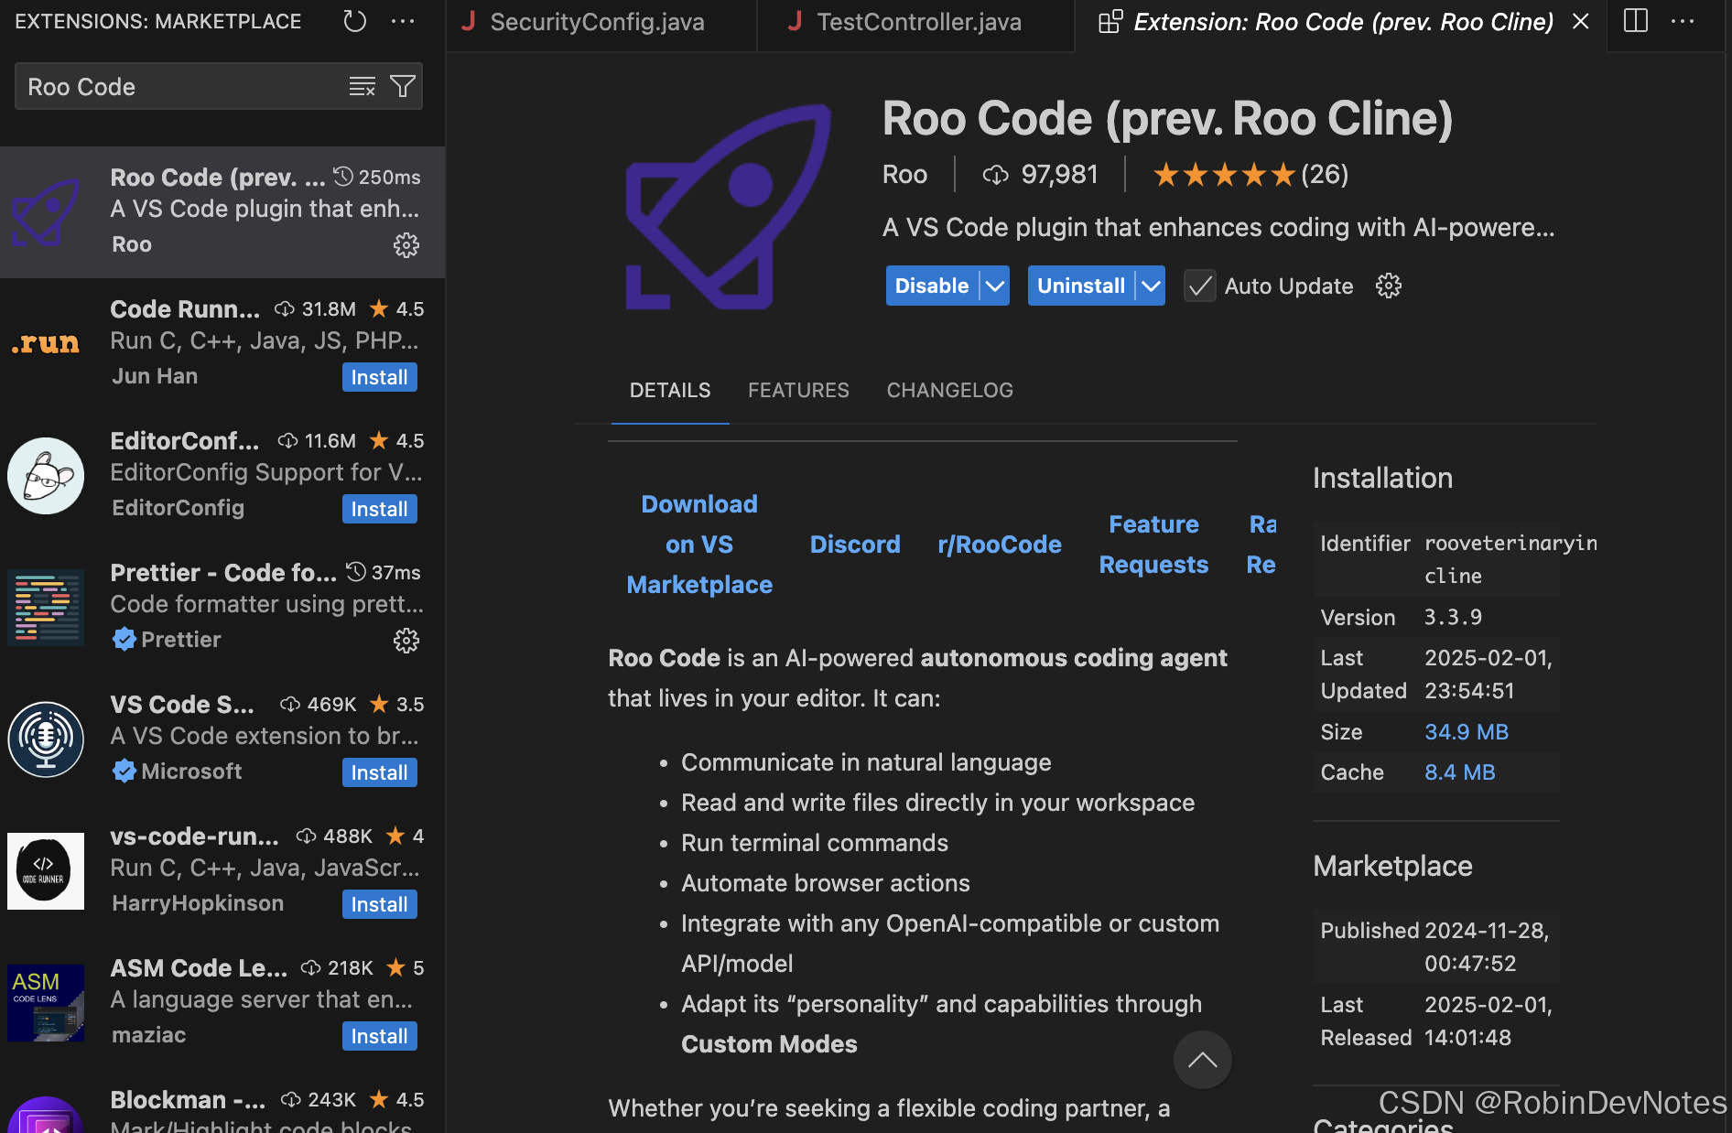Click the maziac publisher name
This screenshot has width=1732, height=1133.
[148, 1035]
